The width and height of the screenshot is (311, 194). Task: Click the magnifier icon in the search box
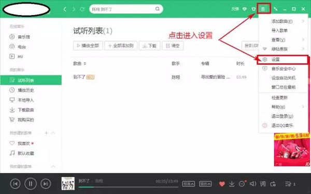tap(158, 9)
